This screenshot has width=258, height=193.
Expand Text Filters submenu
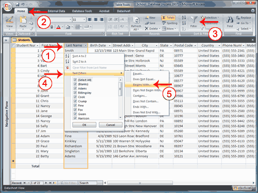coord(94,73)
